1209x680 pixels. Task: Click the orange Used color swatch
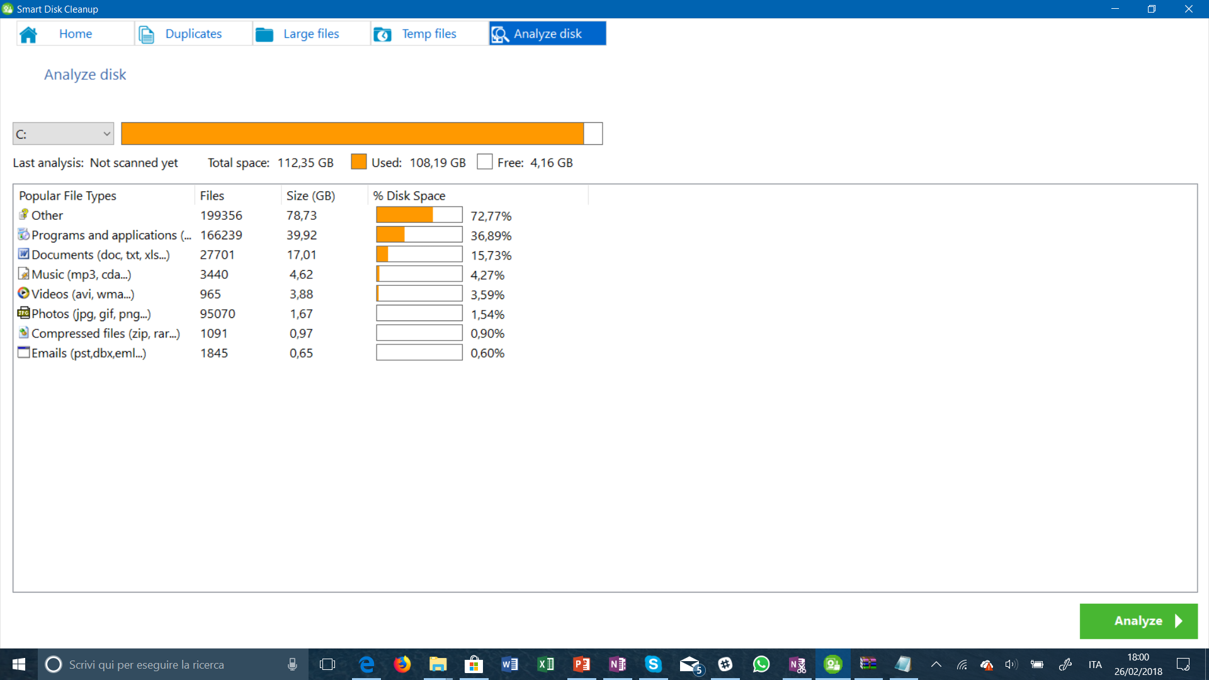tap(359, 162)
